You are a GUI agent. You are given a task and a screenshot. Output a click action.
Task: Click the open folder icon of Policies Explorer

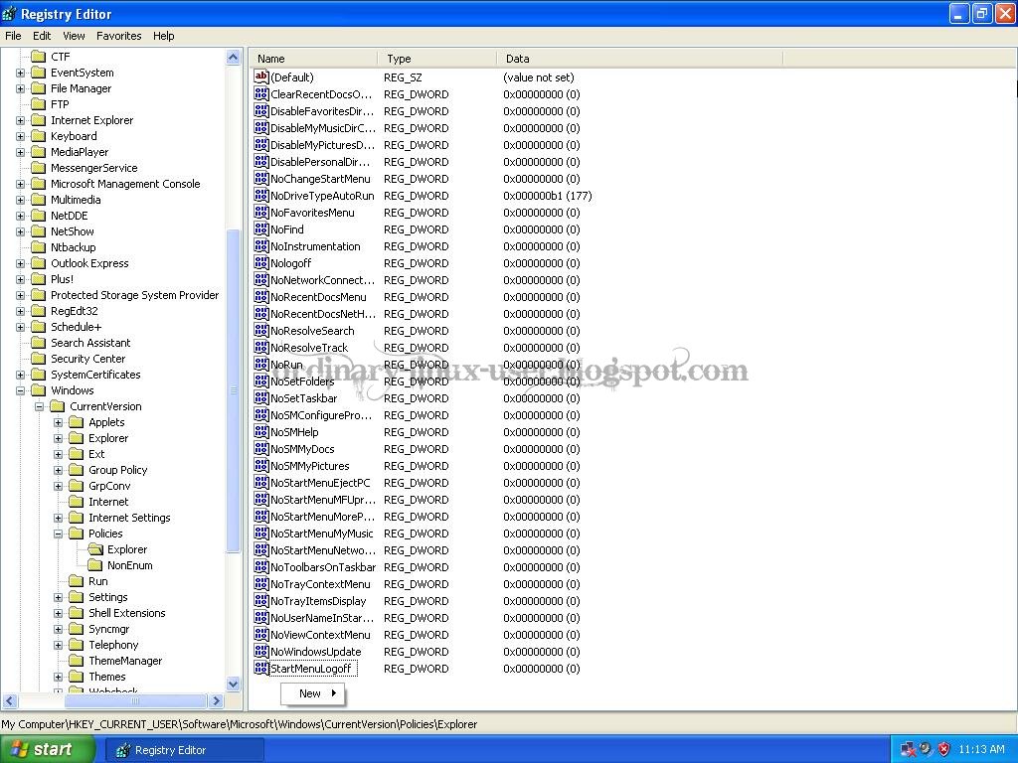[x=95, y=549]
